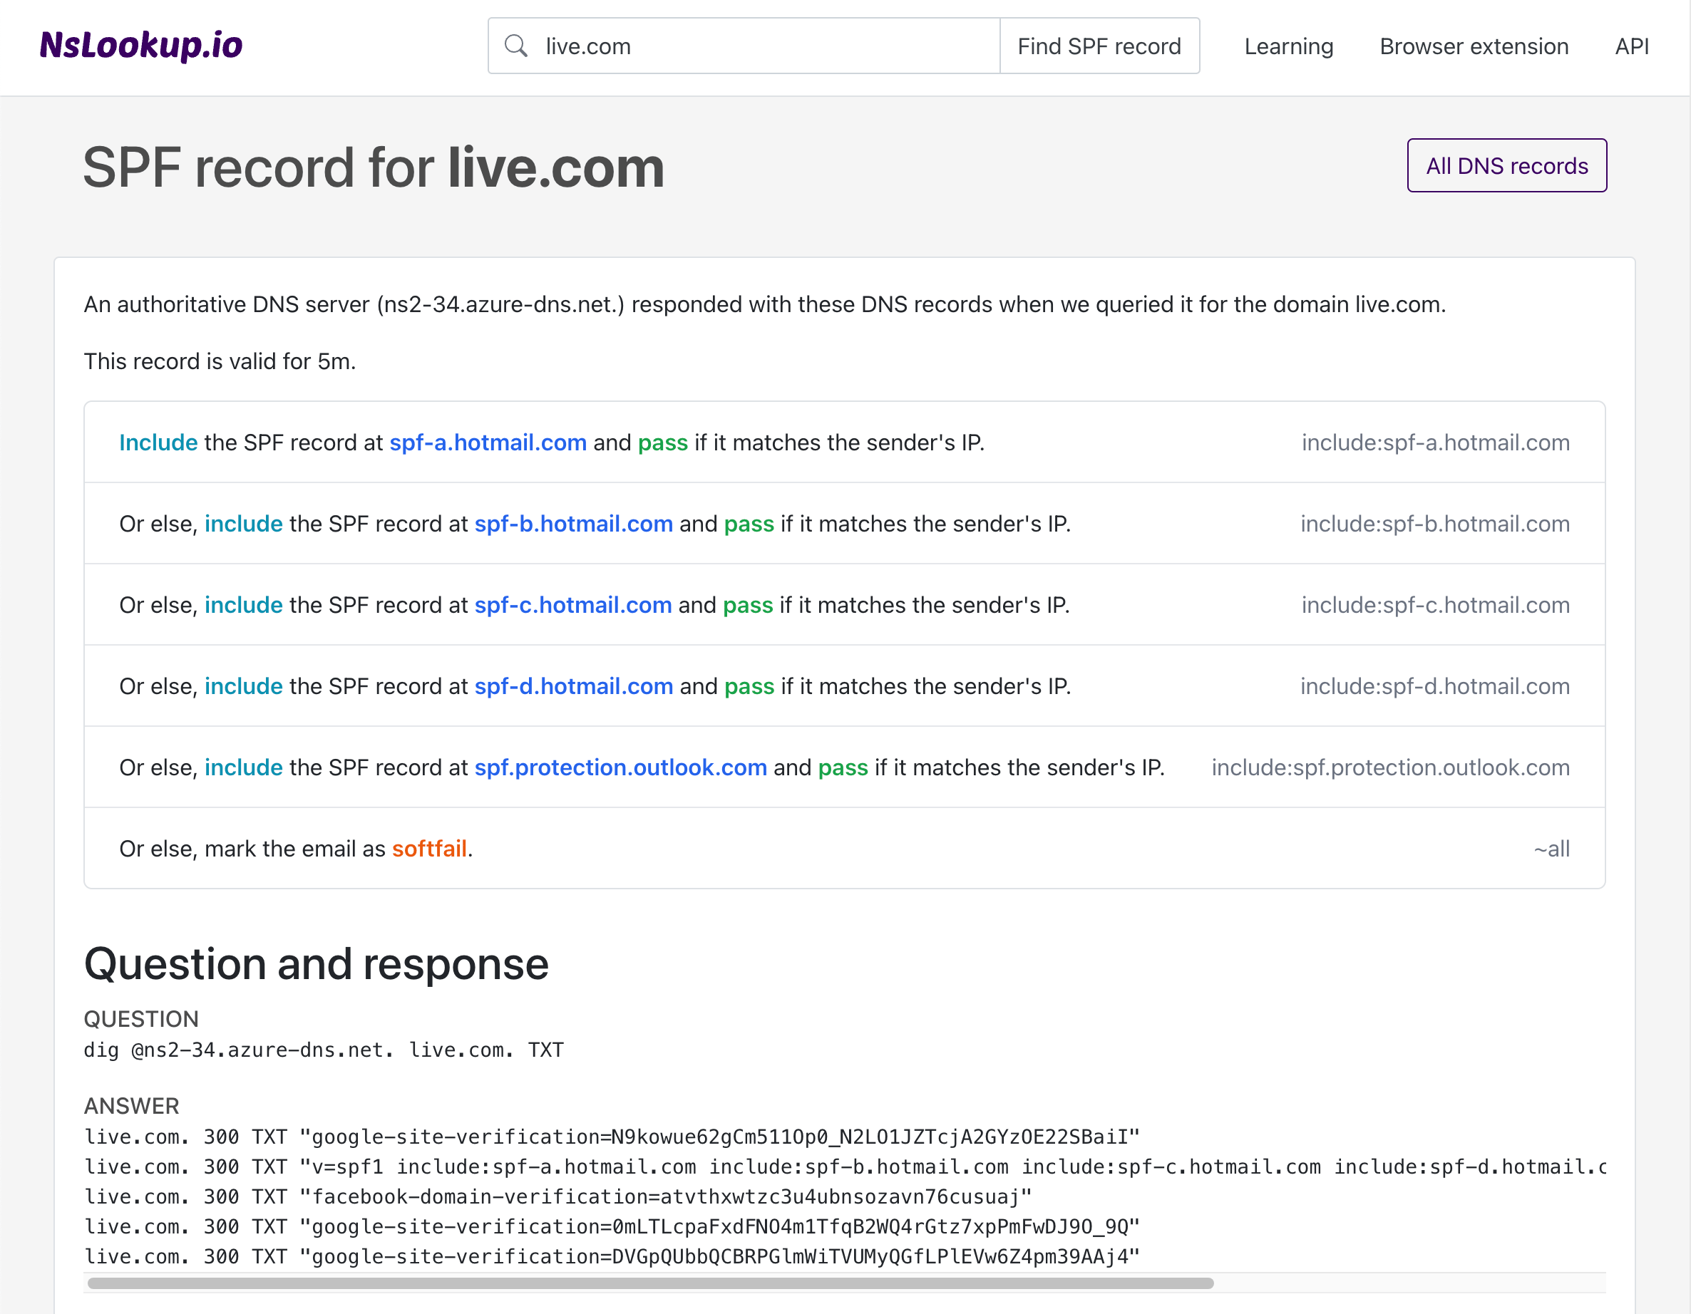Screen dimensions: 1691x1314
Task: Click the NsLookup.io logo
Action: [141, 45]
